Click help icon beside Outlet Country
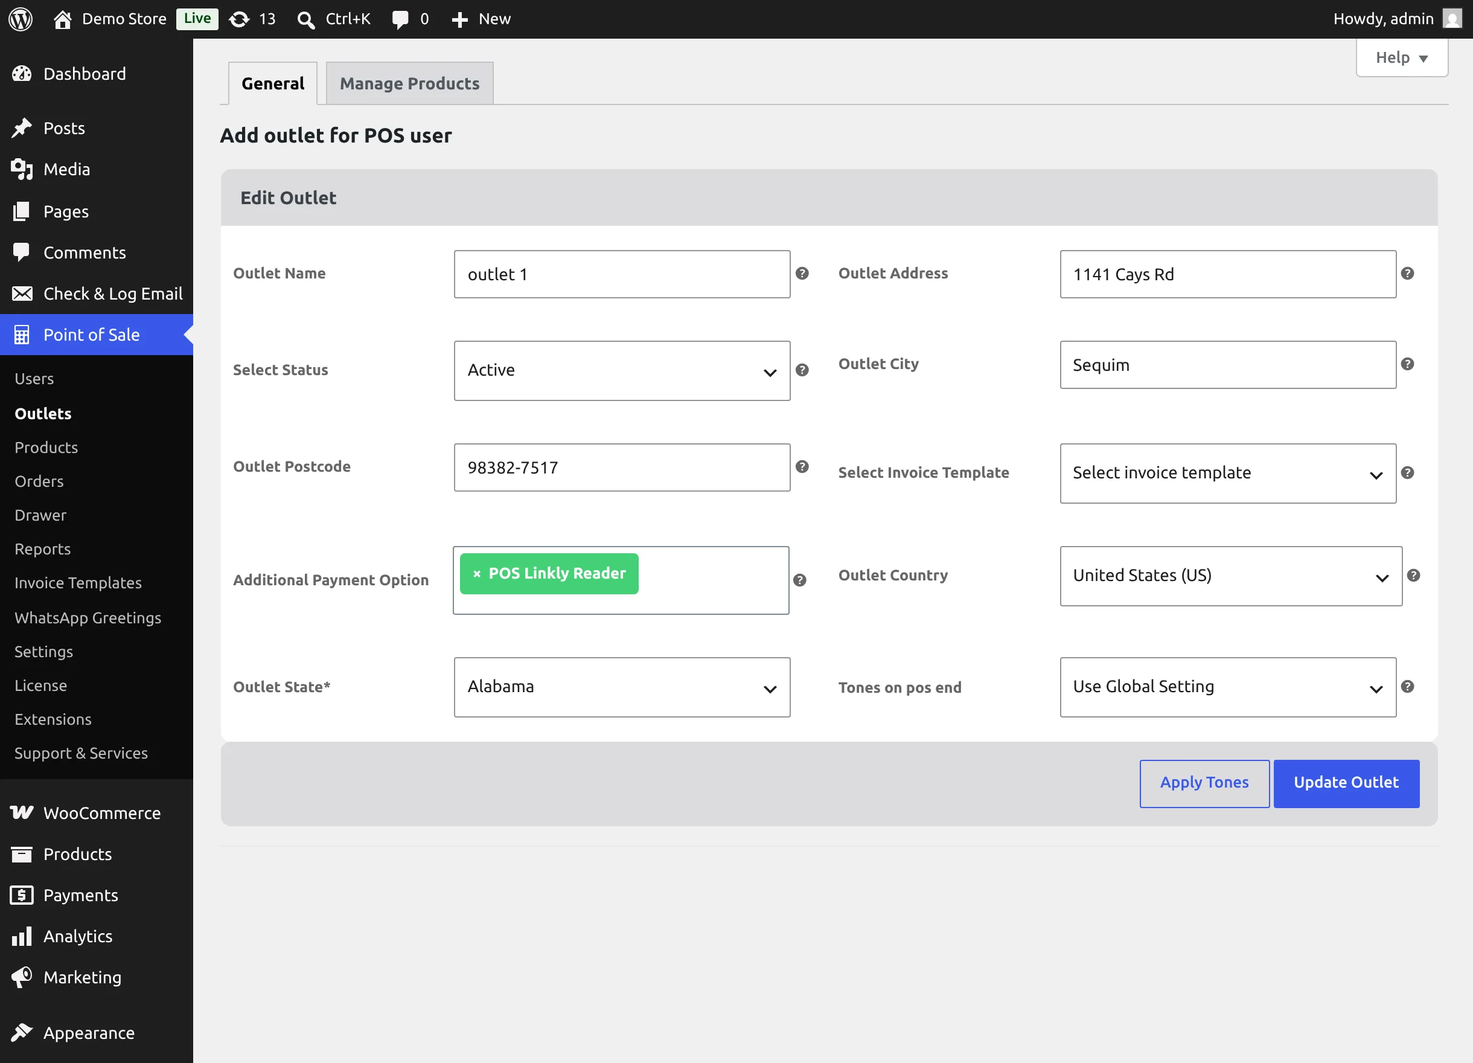Viewport: 1473px width, 1063px height. tap(1413, 576)
